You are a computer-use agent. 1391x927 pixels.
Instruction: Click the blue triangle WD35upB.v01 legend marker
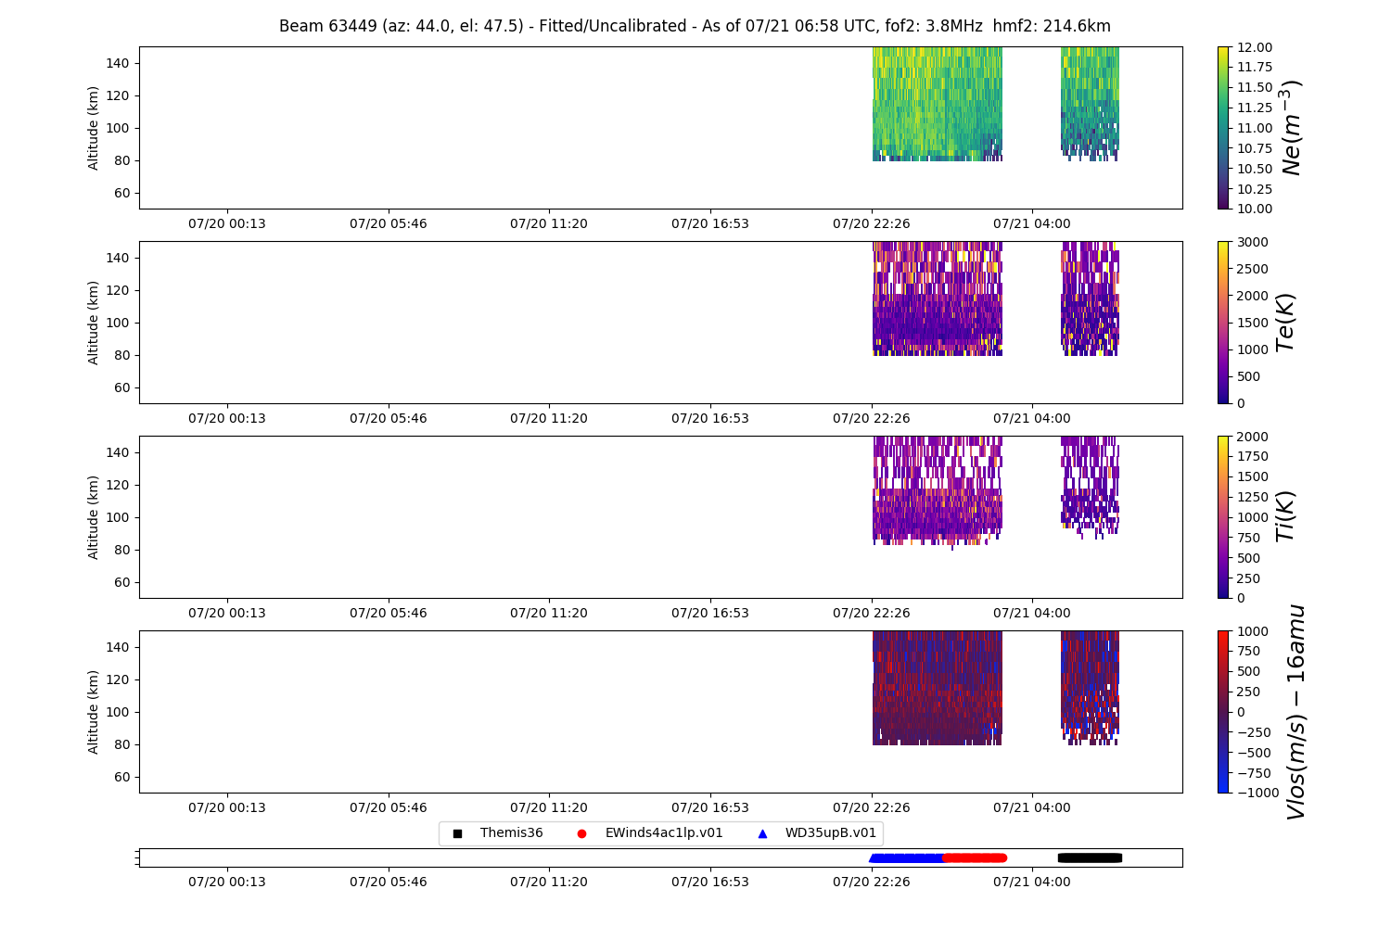[762, 833]
